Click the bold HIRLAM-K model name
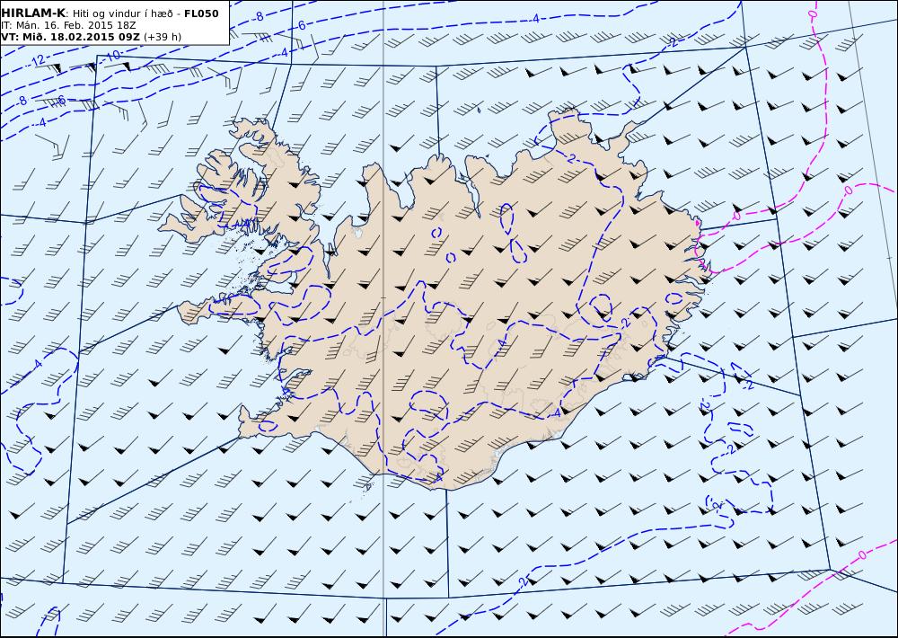Viewport: 898px width, 638px height. [33, 13]
